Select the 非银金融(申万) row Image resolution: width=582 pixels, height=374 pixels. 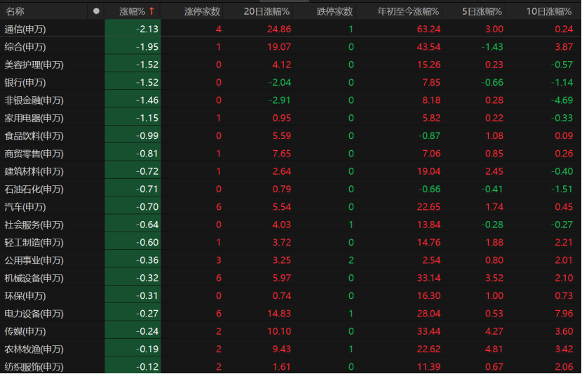[x=34, y=100]
